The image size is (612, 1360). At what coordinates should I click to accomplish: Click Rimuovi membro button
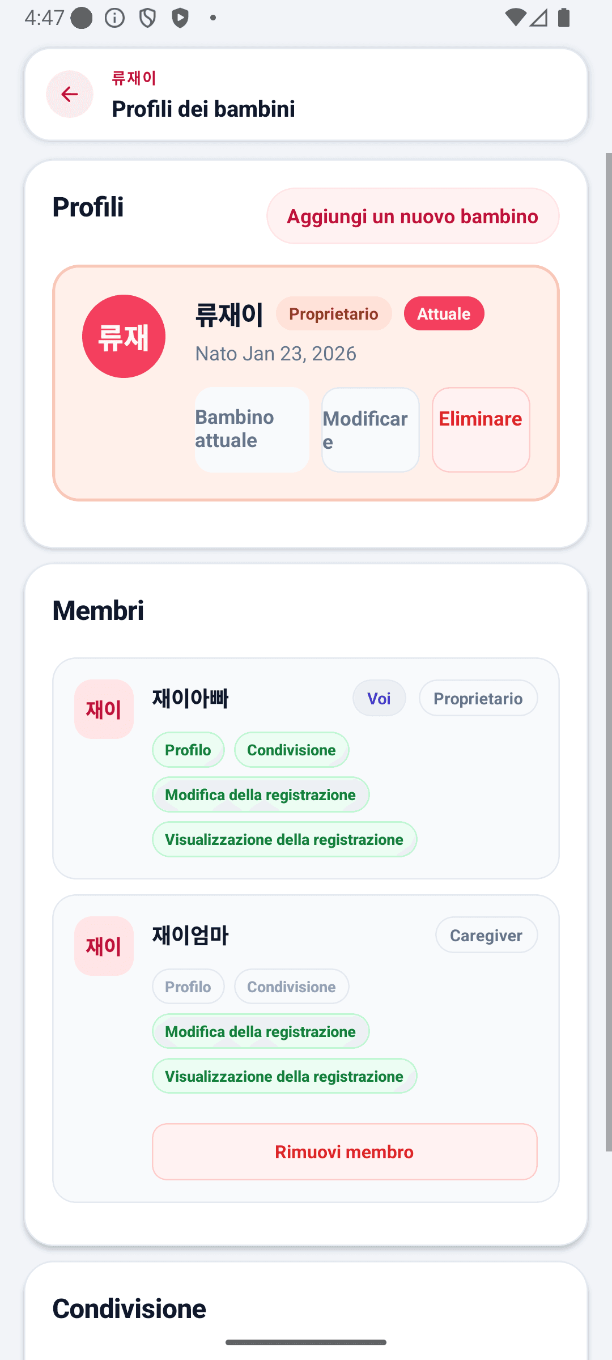(345, 1151)
